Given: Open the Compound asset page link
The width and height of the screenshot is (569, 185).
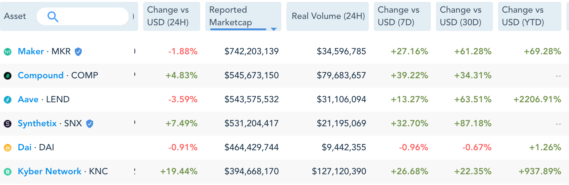Looking at the screenshot, I should [41, 75].
